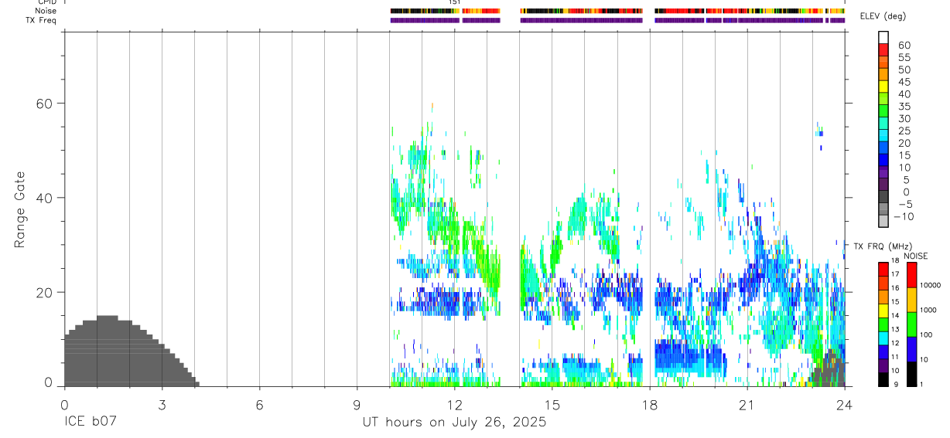950x438 pixels.
Task: Click the '25' label in the ELEV legend
Action: (x=904, y=131)
